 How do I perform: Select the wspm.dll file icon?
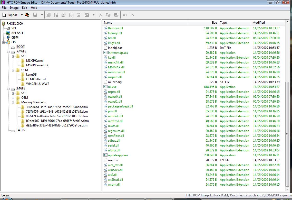pyautogui.click(x=106, y=185)
